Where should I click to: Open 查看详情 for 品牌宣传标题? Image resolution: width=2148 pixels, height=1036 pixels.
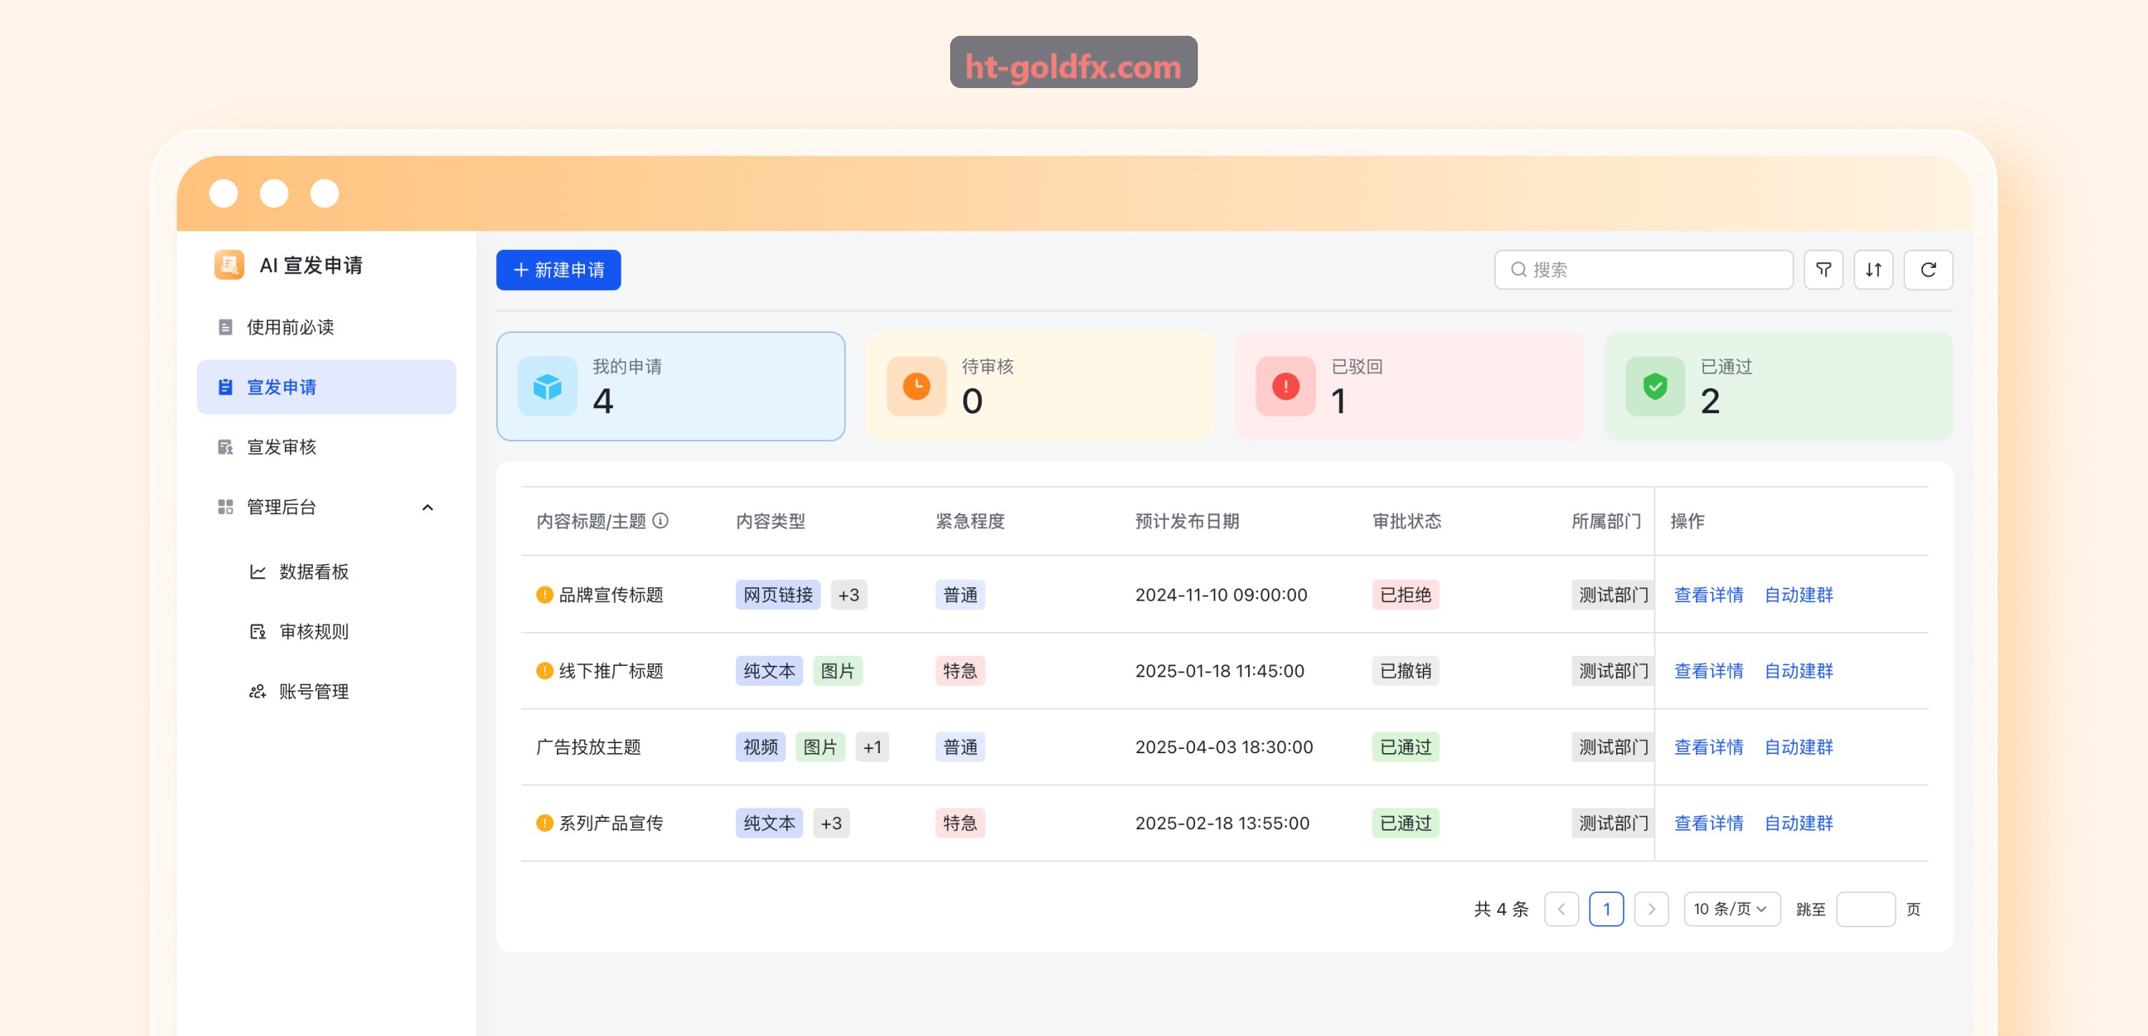tap(1708, 595)
